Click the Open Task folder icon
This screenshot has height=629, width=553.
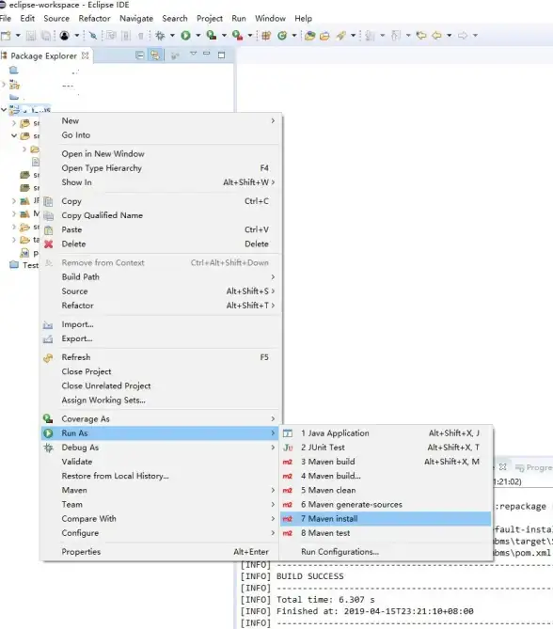coord(324,36)
